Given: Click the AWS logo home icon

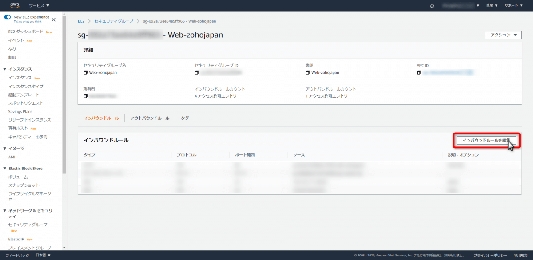Looking at the screenshot, I should pyautogui.click(x=15, y=5).
